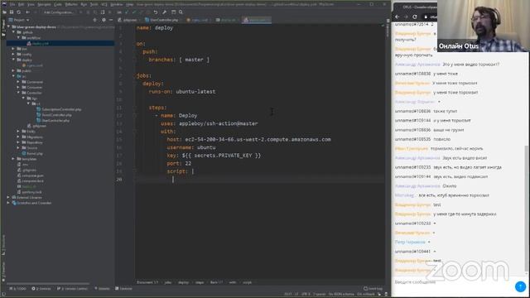Open UserController.php from the project tree

point(53,120)
